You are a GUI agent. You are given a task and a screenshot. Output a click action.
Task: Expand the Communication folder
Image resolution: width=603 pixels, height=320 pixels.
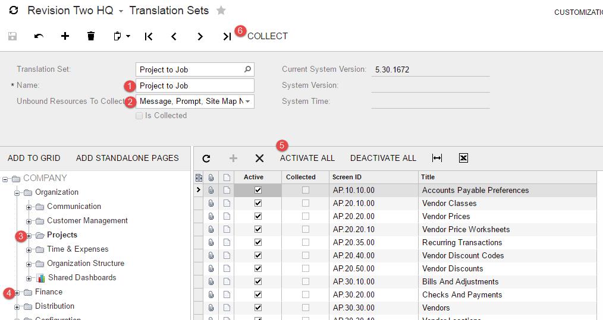[x=29, y=207]
